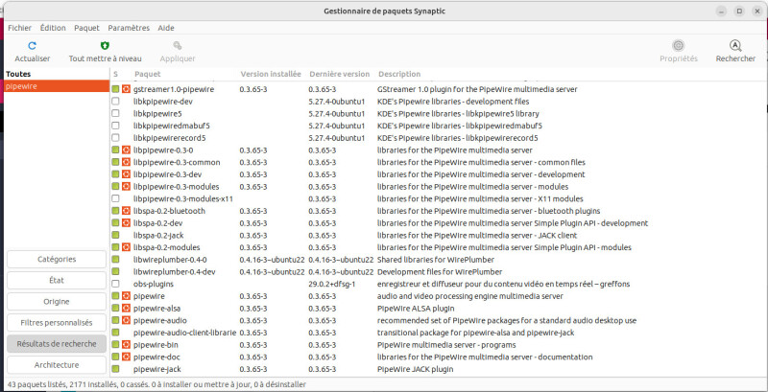
Task: Sort by the Paquet column header
Action: 148,75
